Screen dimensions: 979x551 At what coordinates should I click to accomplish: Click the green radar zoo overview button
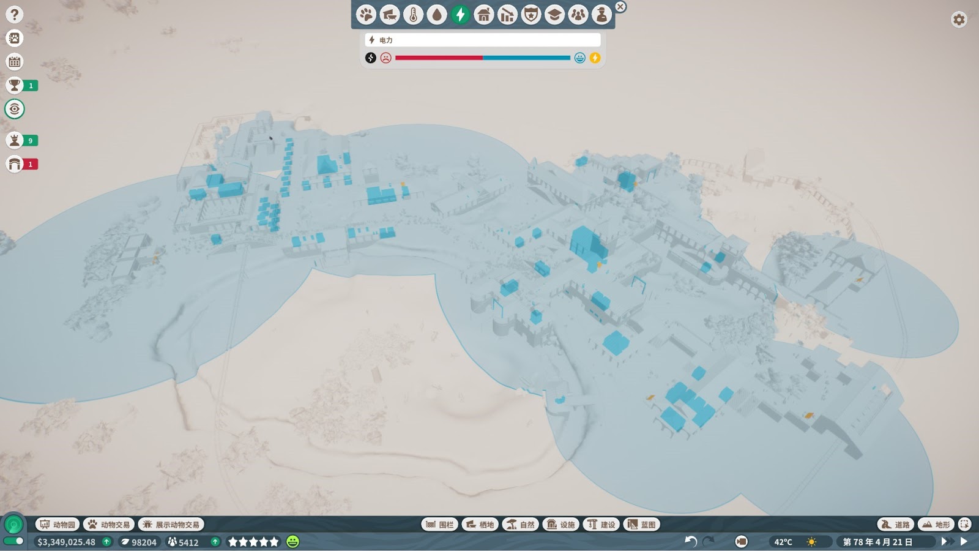(13, 525)
